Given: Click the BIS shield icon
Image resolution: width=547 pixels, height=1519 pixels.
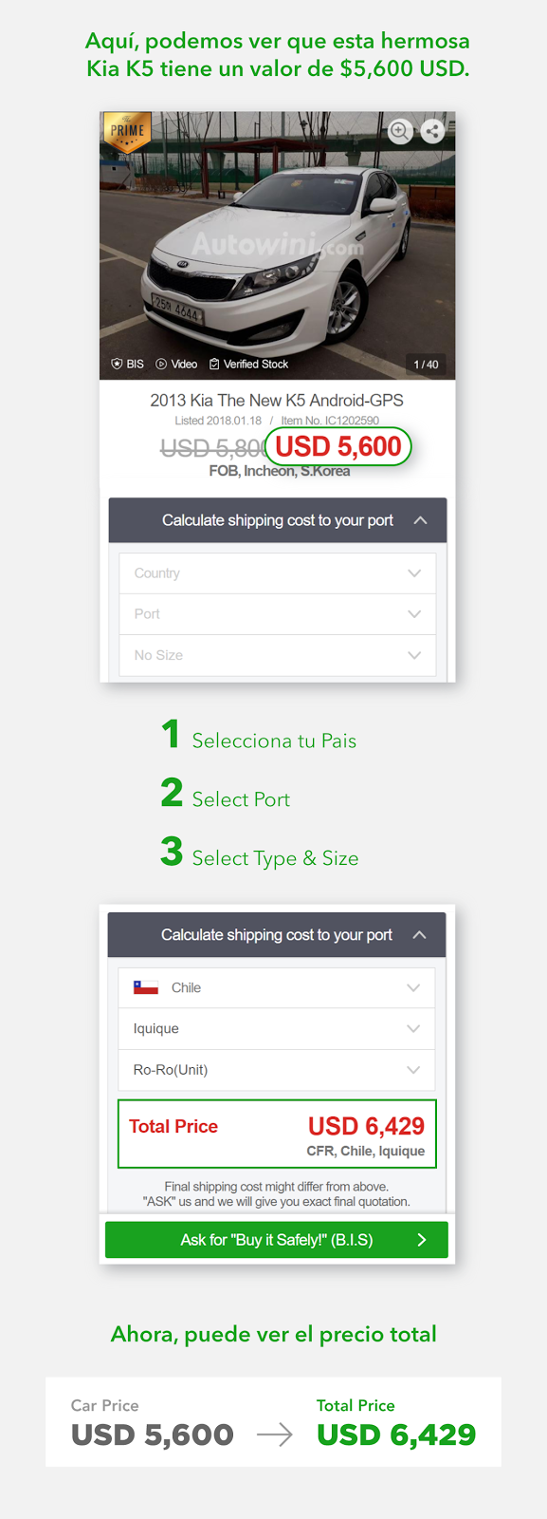Looking at the screenshot, I should pyautogui.click(x=118, y=365).
